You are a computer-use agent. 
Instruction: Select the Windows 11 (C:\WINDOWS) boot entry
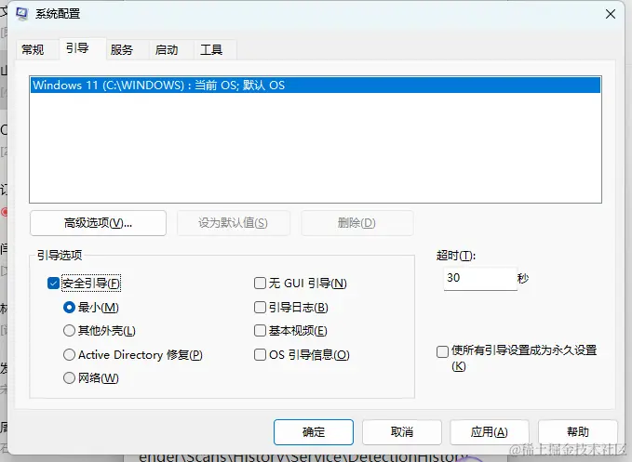point(316,86)
